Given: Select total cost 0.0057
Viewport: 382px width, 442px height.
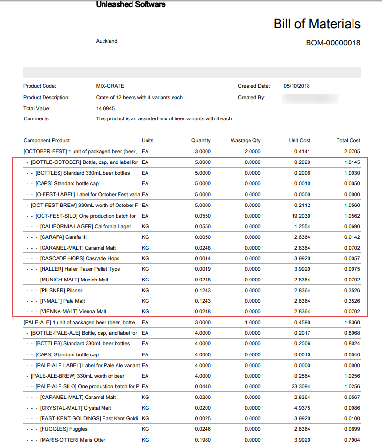Looking at the screenshot, I should pyautogui.click(x=352, y=259).
